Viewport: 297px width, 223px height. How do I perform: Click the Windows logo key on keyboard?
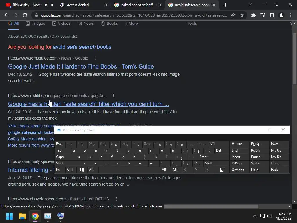click(x=82, y=170)
